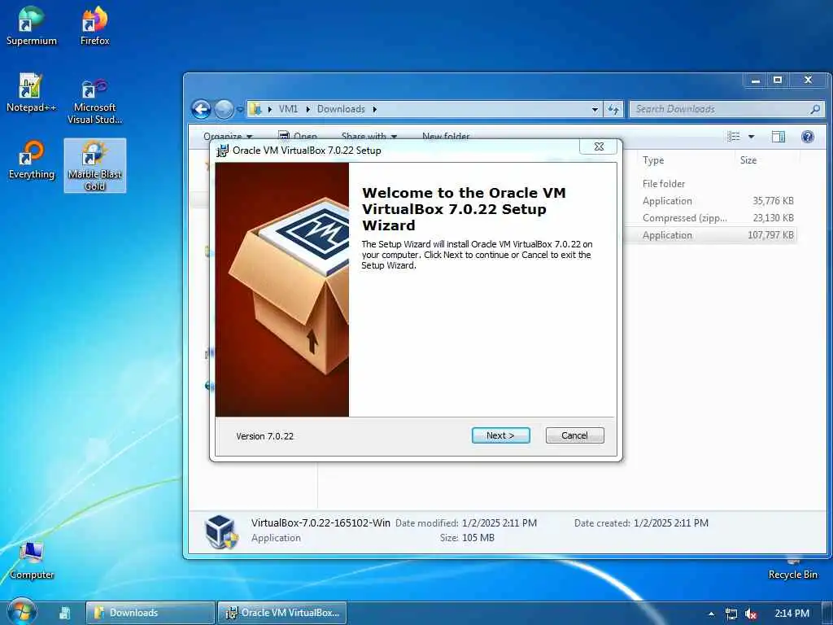Expand breadcrumb arrow after VM1
833x625 pixels.
(x=307, y=109)
